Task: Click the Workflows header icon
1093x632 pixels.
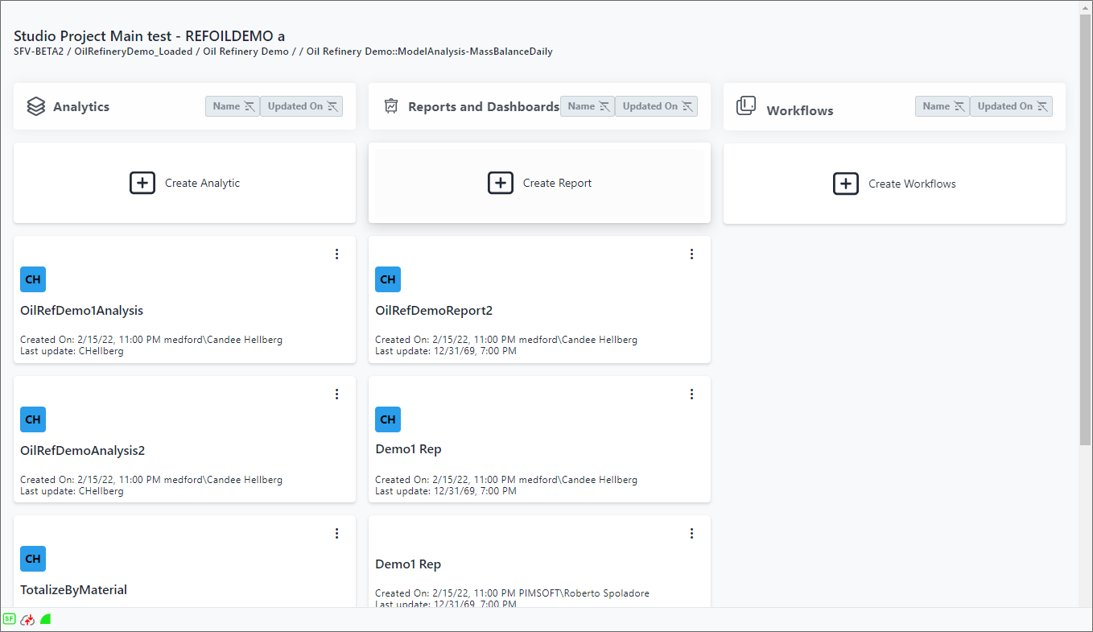Action: click(746, 106)
